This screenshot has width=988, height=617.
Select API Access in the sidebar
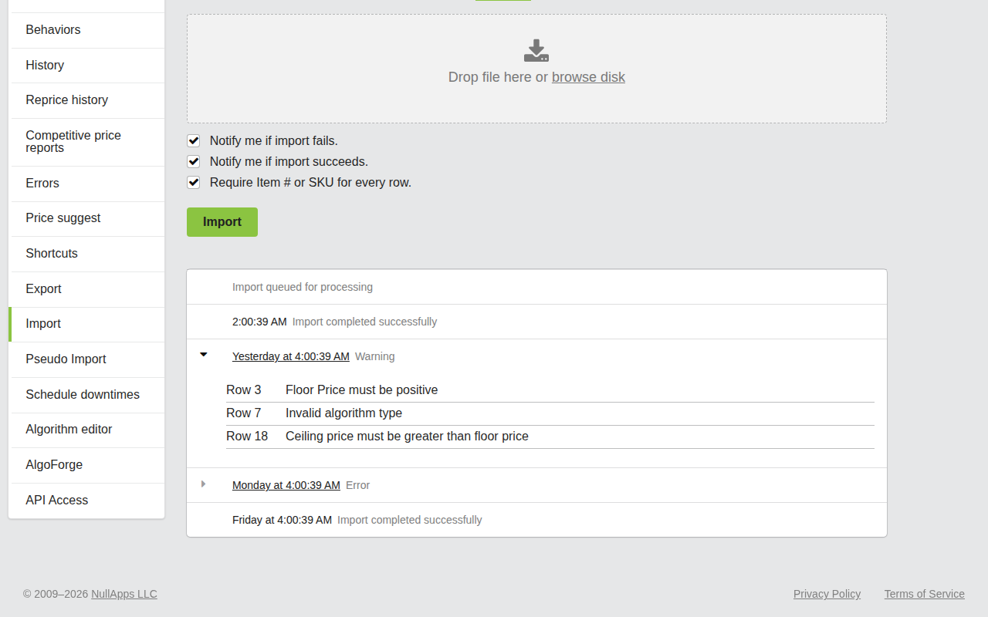pyautogui.click(x=56, y=500)
